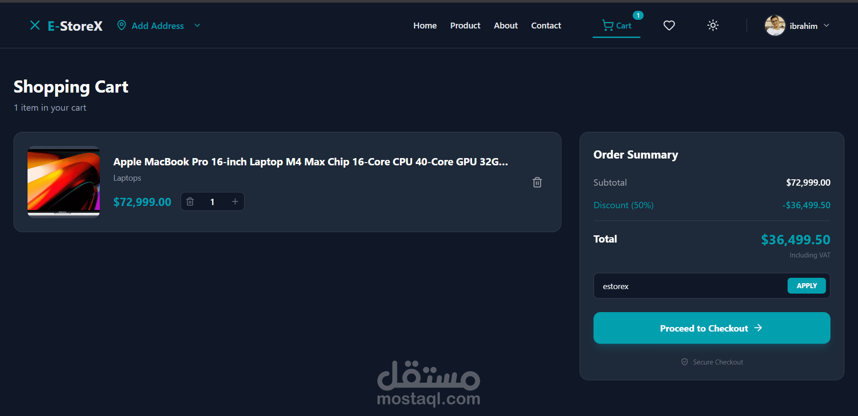Viewport: 858px width, 416px height.
Task: Click Proceed to Checkout button
Action: pyautogui.click(x=712, y=328)
